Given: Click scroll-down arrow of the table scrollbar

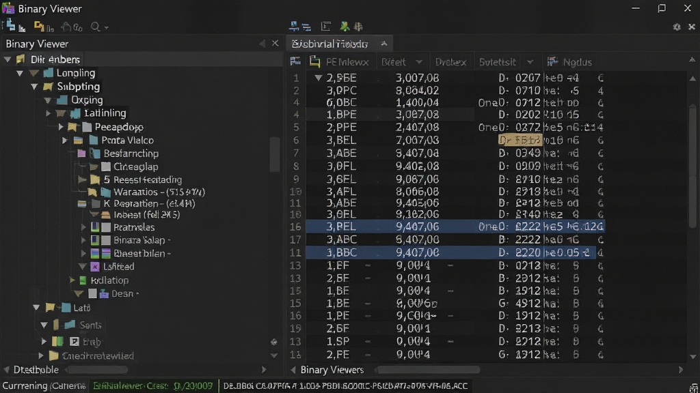Looking at the screenshot, I should [x=692, y=356].
